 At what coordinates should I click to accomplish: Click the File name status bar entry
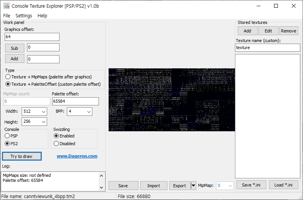38,197
